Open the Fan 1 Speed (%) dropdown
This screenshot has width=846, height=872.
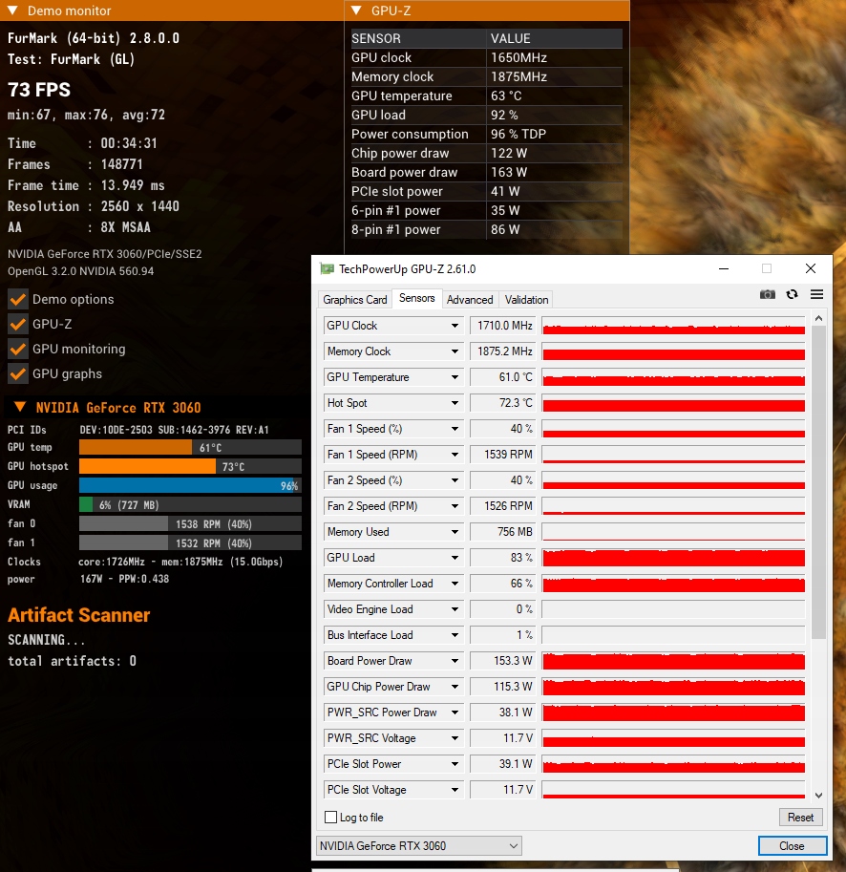[455, 429]
